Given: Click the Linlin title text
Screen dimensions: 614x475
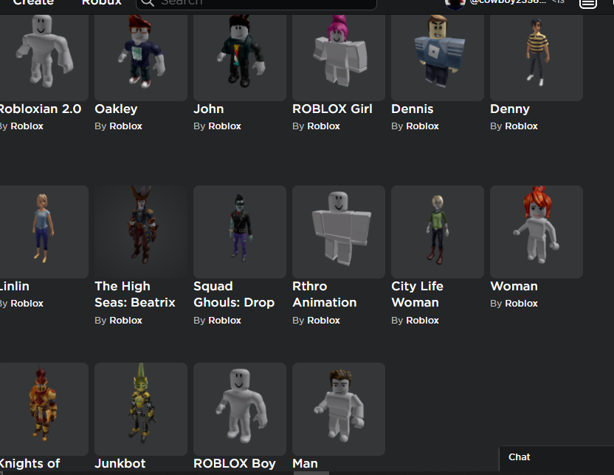Looking at the screenshot, I should pos(15,286).
